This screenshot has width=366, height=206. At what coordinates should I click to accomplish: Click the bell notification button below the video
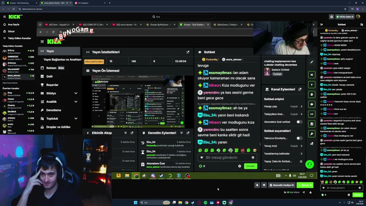(x=257, y=185)
